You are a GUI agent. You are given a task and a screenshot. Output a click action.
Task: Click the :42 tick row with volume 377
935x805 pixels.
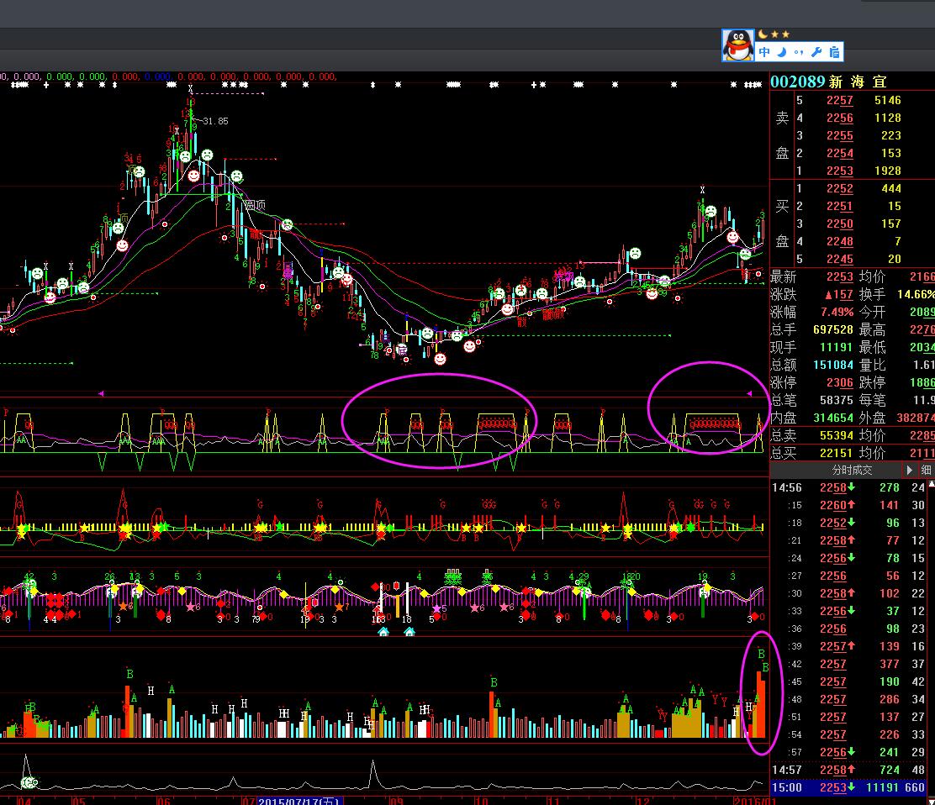(x=848, y=664)
